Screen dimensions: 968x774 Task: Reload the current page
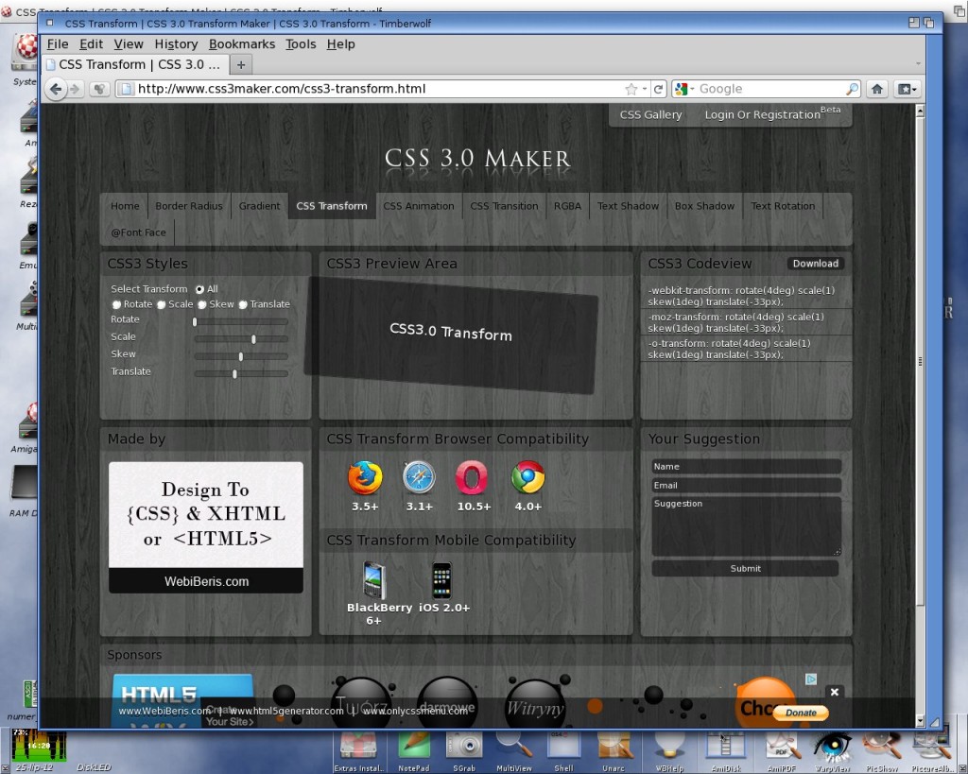point(659,89)
